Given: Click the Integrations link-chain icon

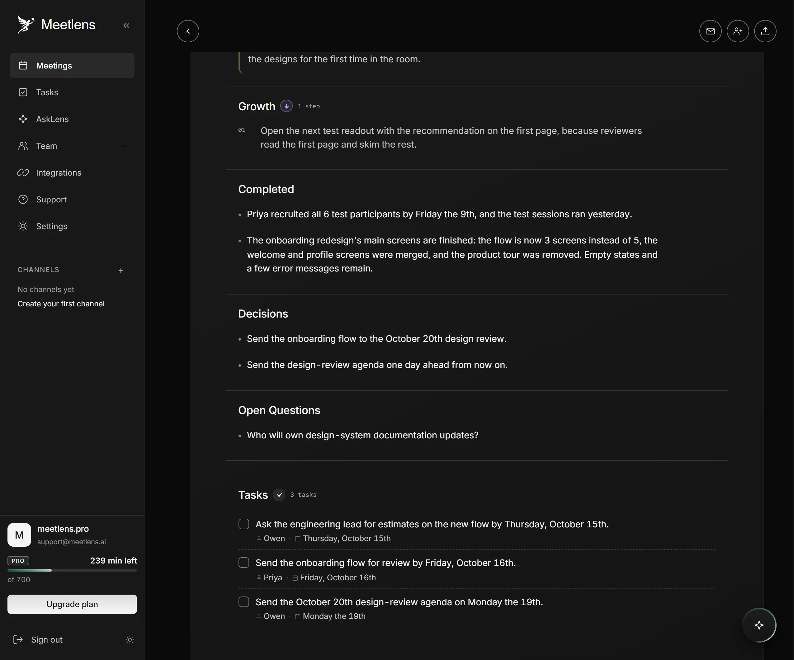Looking at the screenshot, I should point(23,173).
